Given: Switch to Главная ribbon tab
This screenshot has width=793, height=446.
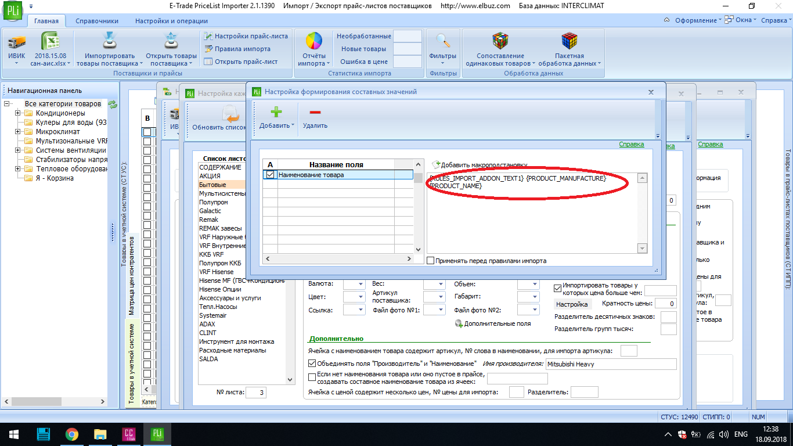Looking at the screenshot, I should [46, 21].
